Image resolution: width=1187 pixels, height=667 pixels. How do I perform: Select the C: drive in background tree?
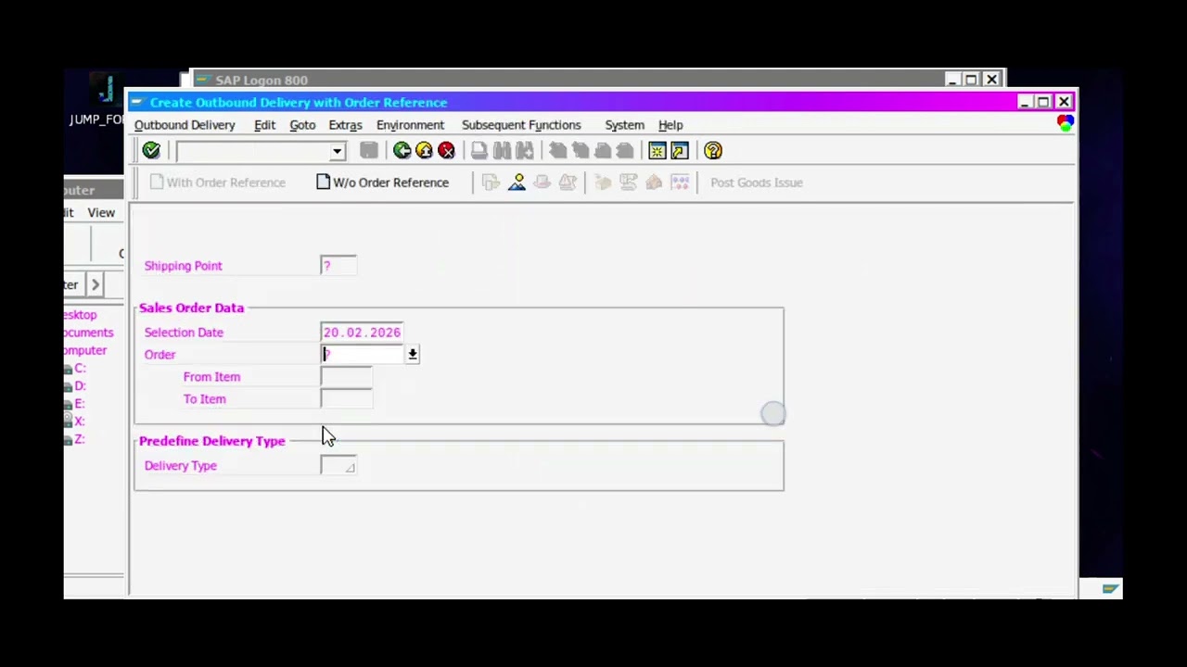80,369
